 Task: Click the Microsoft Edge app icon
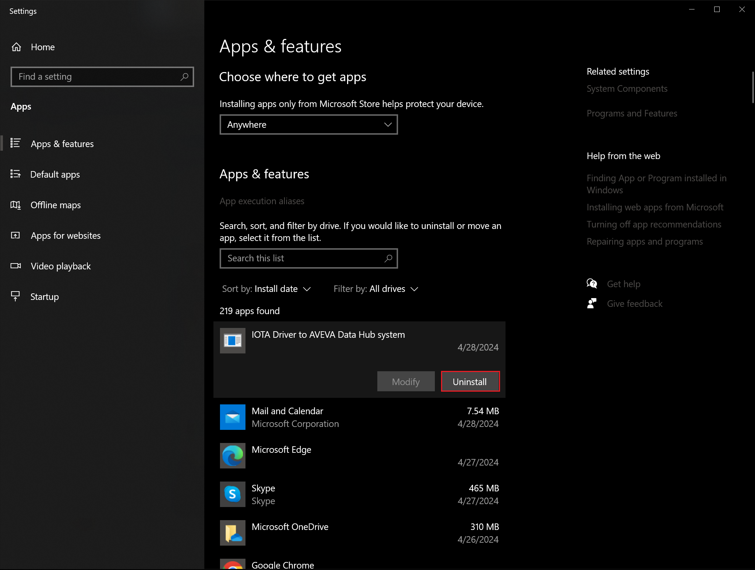pos(233,456)
